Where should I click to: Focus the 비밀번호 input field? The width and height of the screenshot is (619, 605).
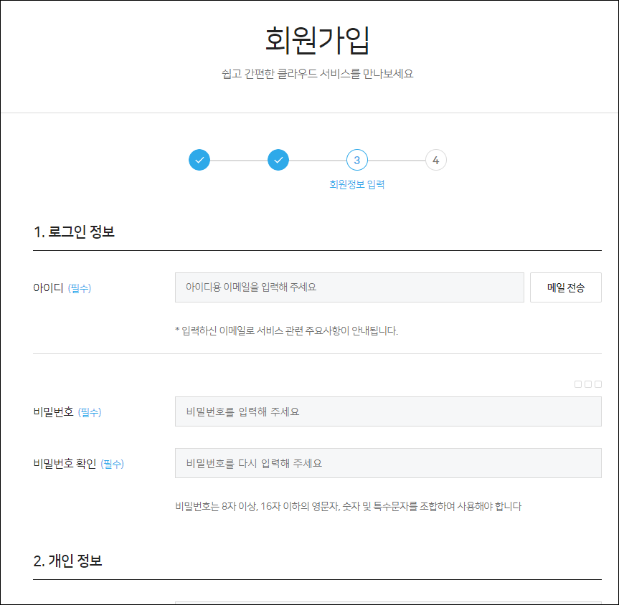[x=388, y=411]
